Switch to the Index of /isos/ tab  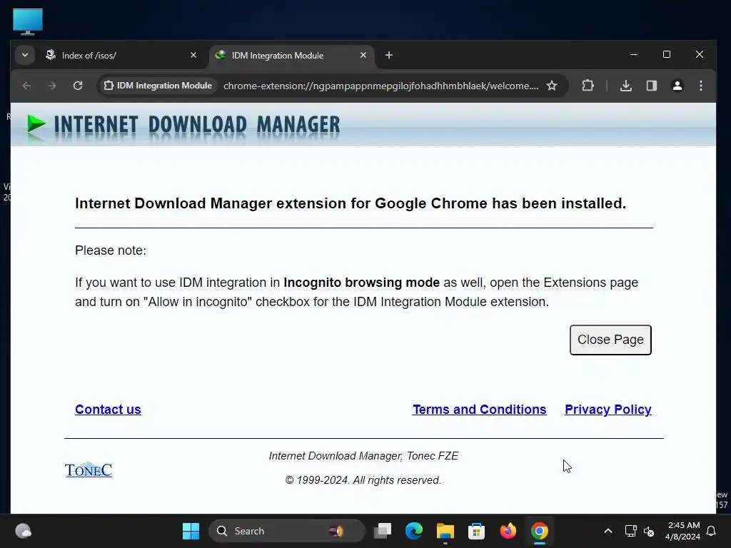[x=121, y=56]
